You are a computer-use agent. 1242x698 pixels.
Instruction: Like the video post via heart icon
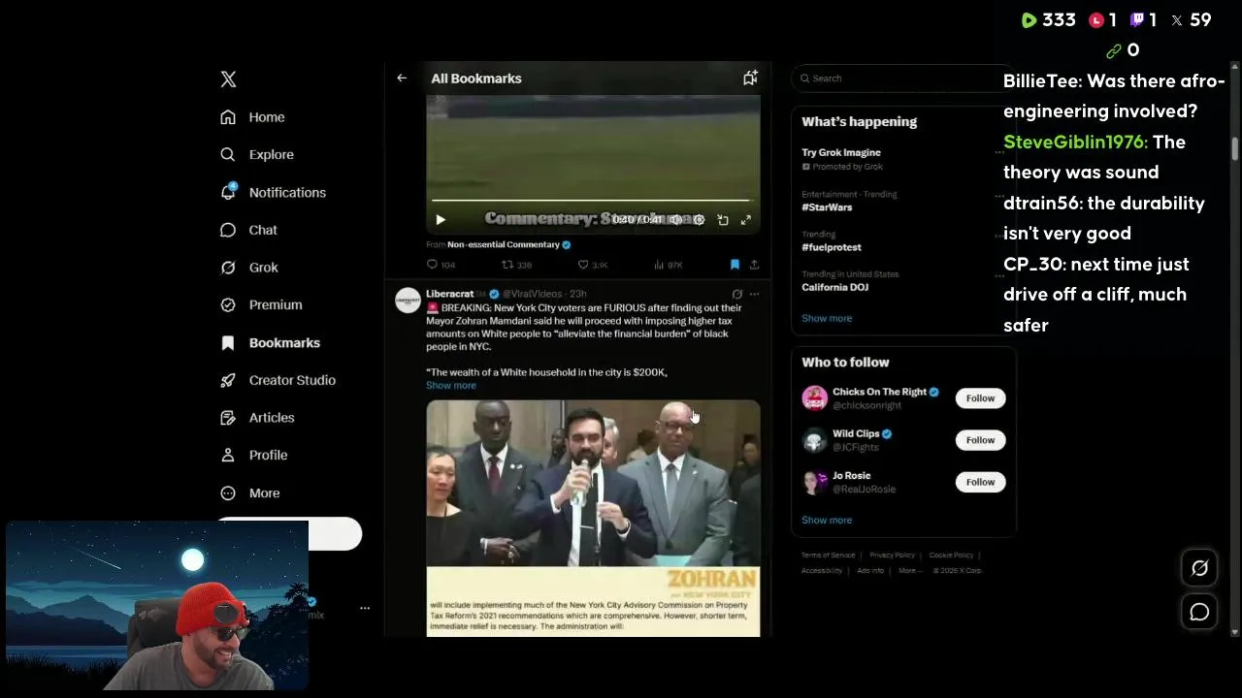click(583, 265)
